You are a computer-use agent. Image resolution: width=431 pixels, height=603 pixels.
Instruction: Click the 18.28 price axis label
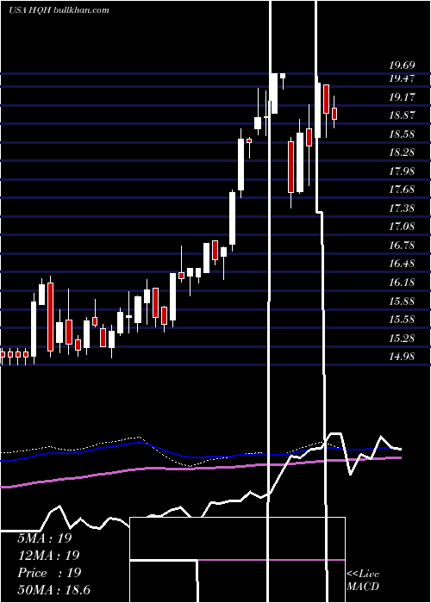point(403,152)
